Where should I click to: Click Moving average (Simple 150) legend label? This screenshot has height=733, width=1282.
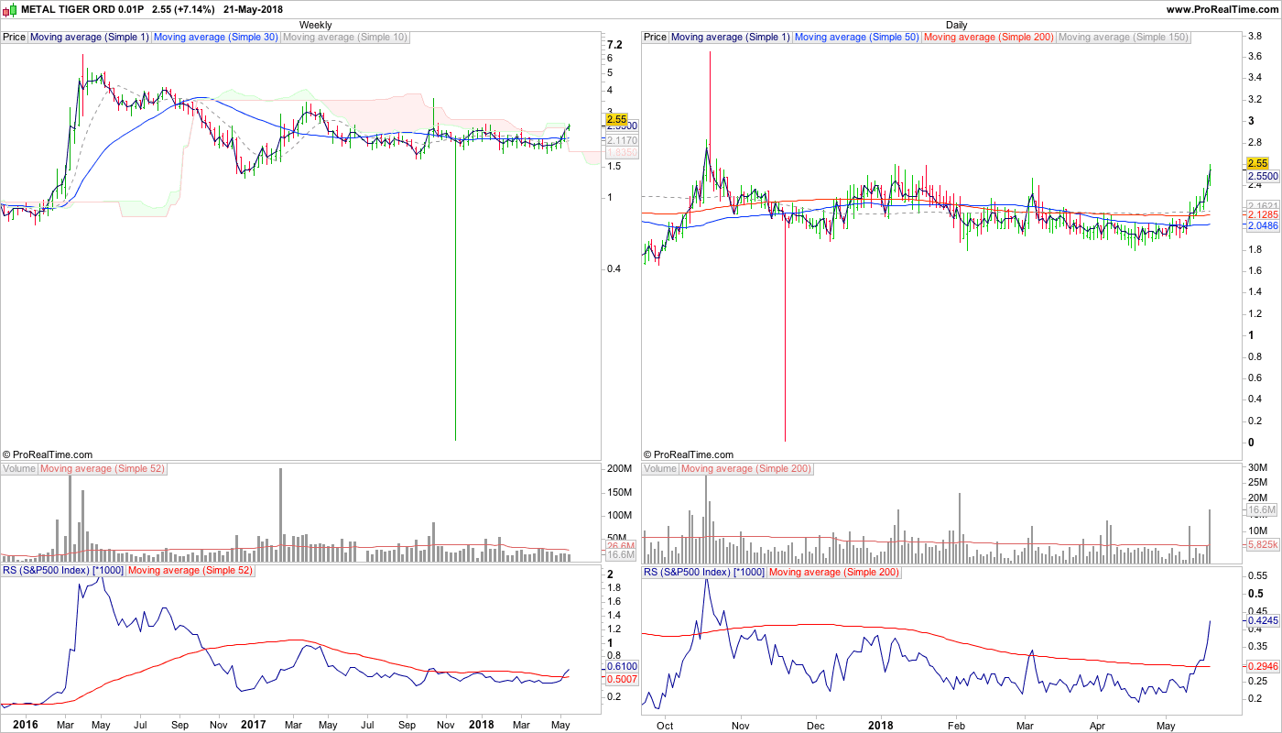1123,38
